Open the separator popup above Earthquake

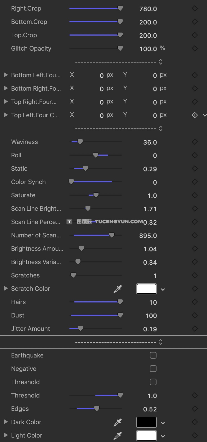[x=161, y=342]
